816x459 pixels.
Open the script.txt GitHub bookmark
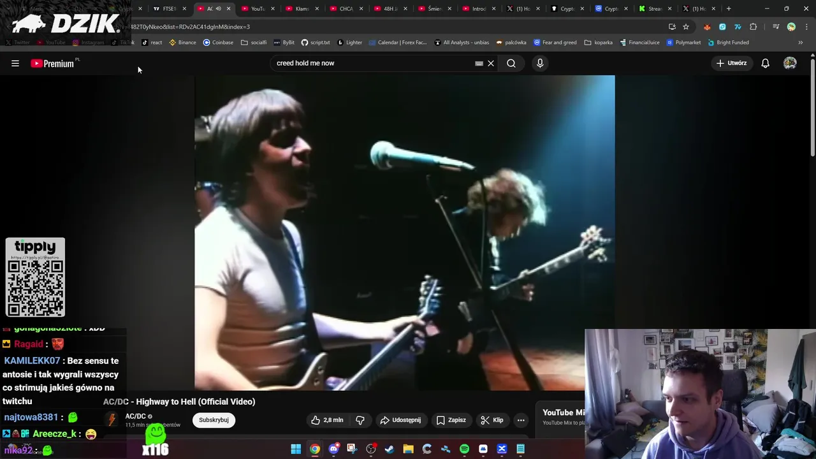[316, 43]
